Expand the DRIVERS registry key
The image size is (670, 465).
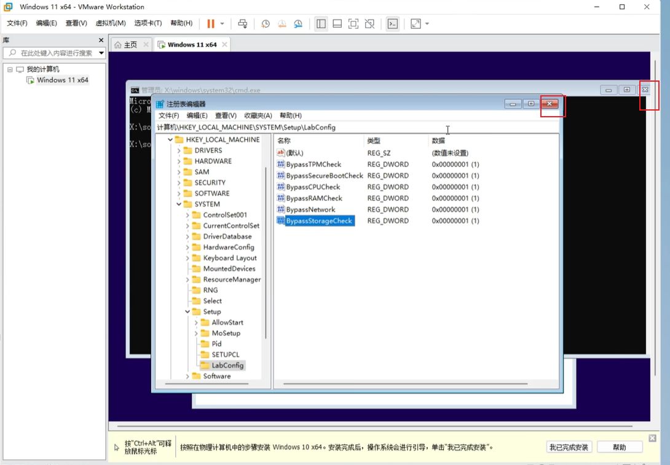coord(179,150)
